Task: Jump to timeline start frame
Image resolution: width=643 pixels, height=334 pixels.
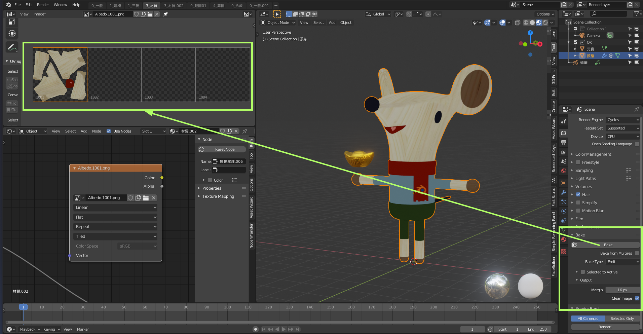Action: pyautogui.click(x=264, y=329)
